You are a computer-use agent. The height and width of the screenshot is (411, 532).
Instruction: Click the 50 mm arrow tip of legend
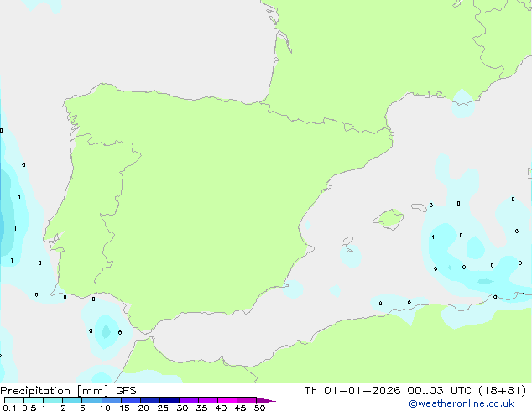(x=266, y=400)
